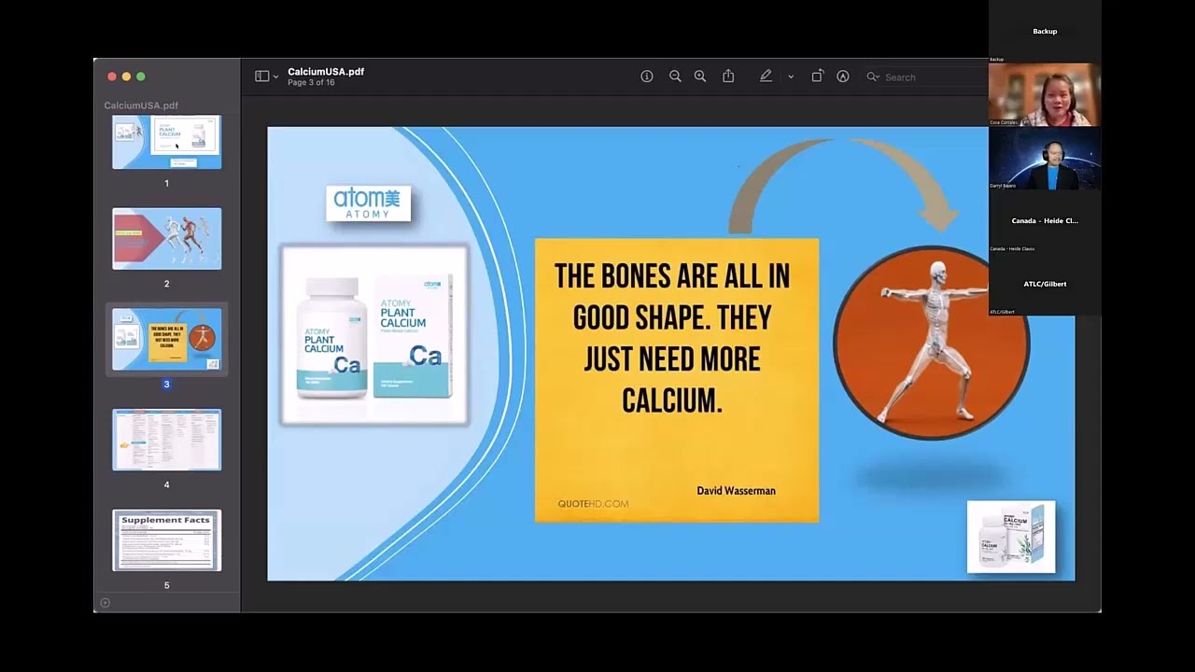Select page 1 thumbnail in sidebar
The image size is (1195, 672).
pyautogui.click(x=167, y=142)
